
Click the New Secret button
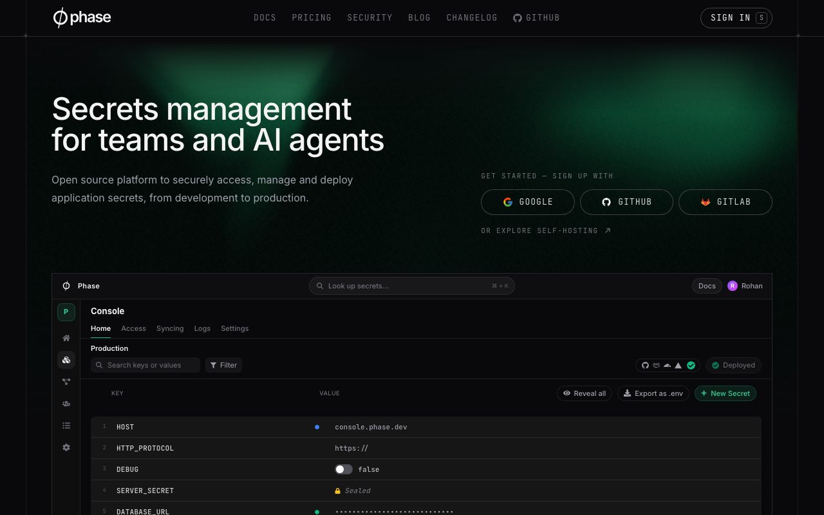pos(726,393)
